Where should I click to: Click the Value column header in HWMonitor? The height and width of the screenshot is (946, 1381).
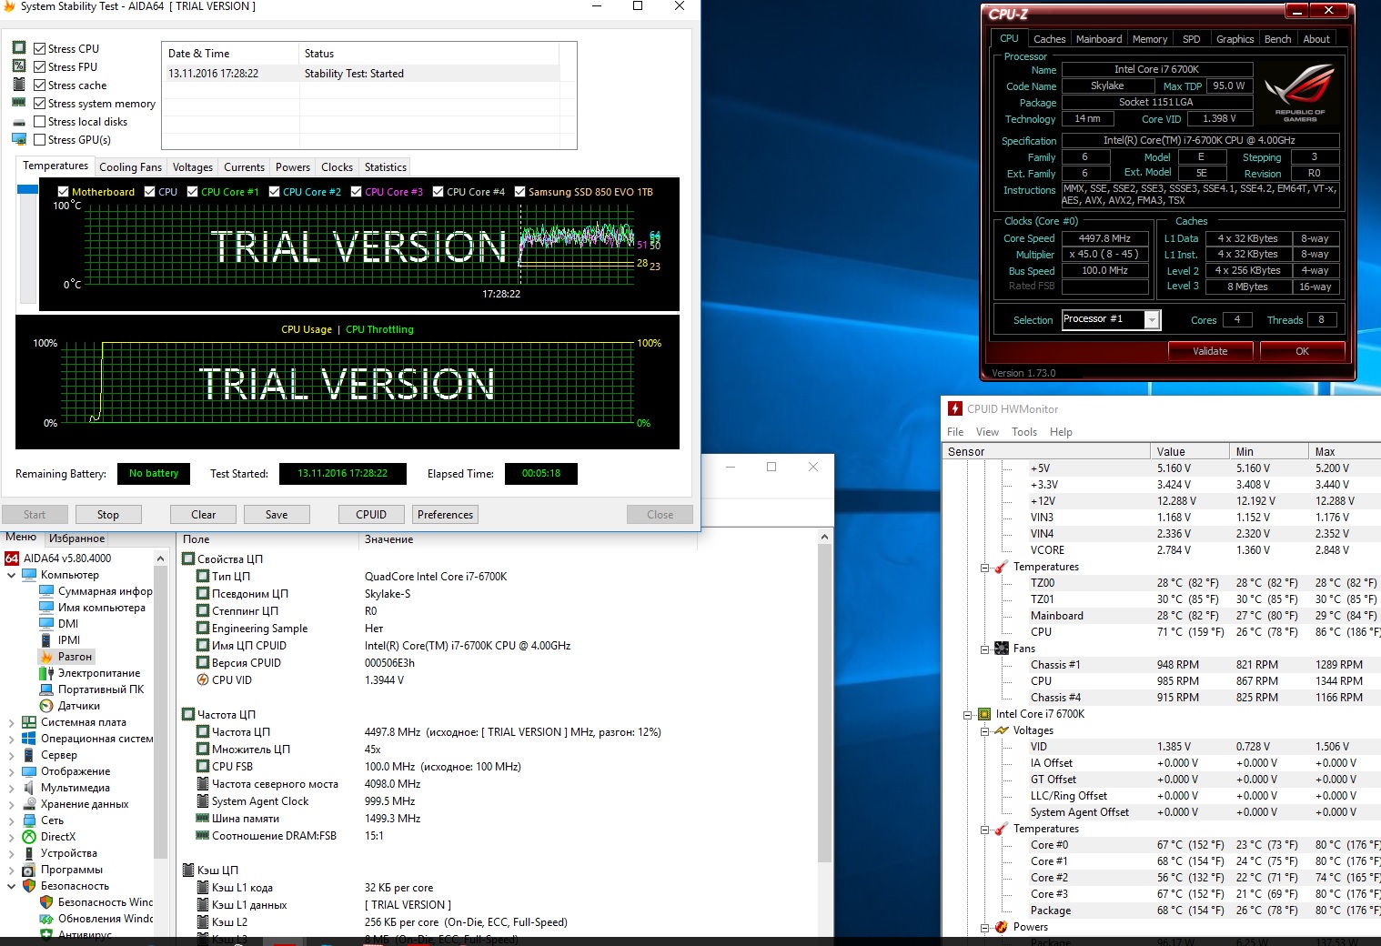[1190, 451]
